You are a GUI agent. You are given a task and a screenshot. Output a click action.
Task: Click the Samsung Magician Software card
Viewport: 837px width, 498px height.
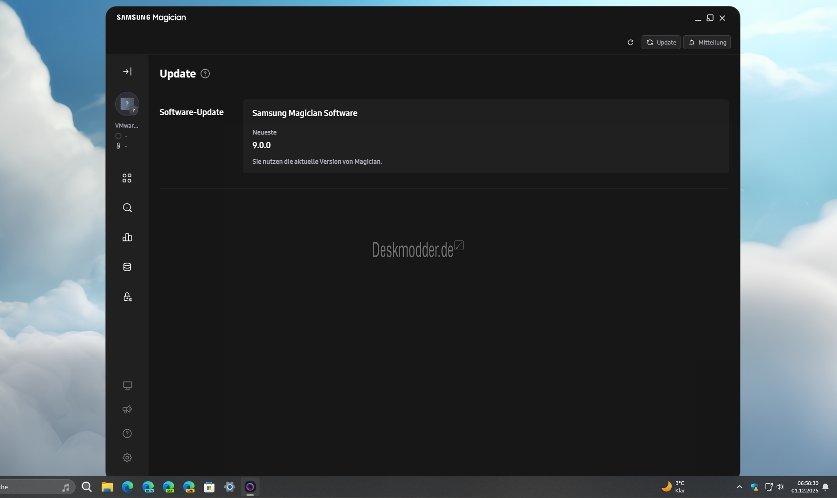pos(486,136)
